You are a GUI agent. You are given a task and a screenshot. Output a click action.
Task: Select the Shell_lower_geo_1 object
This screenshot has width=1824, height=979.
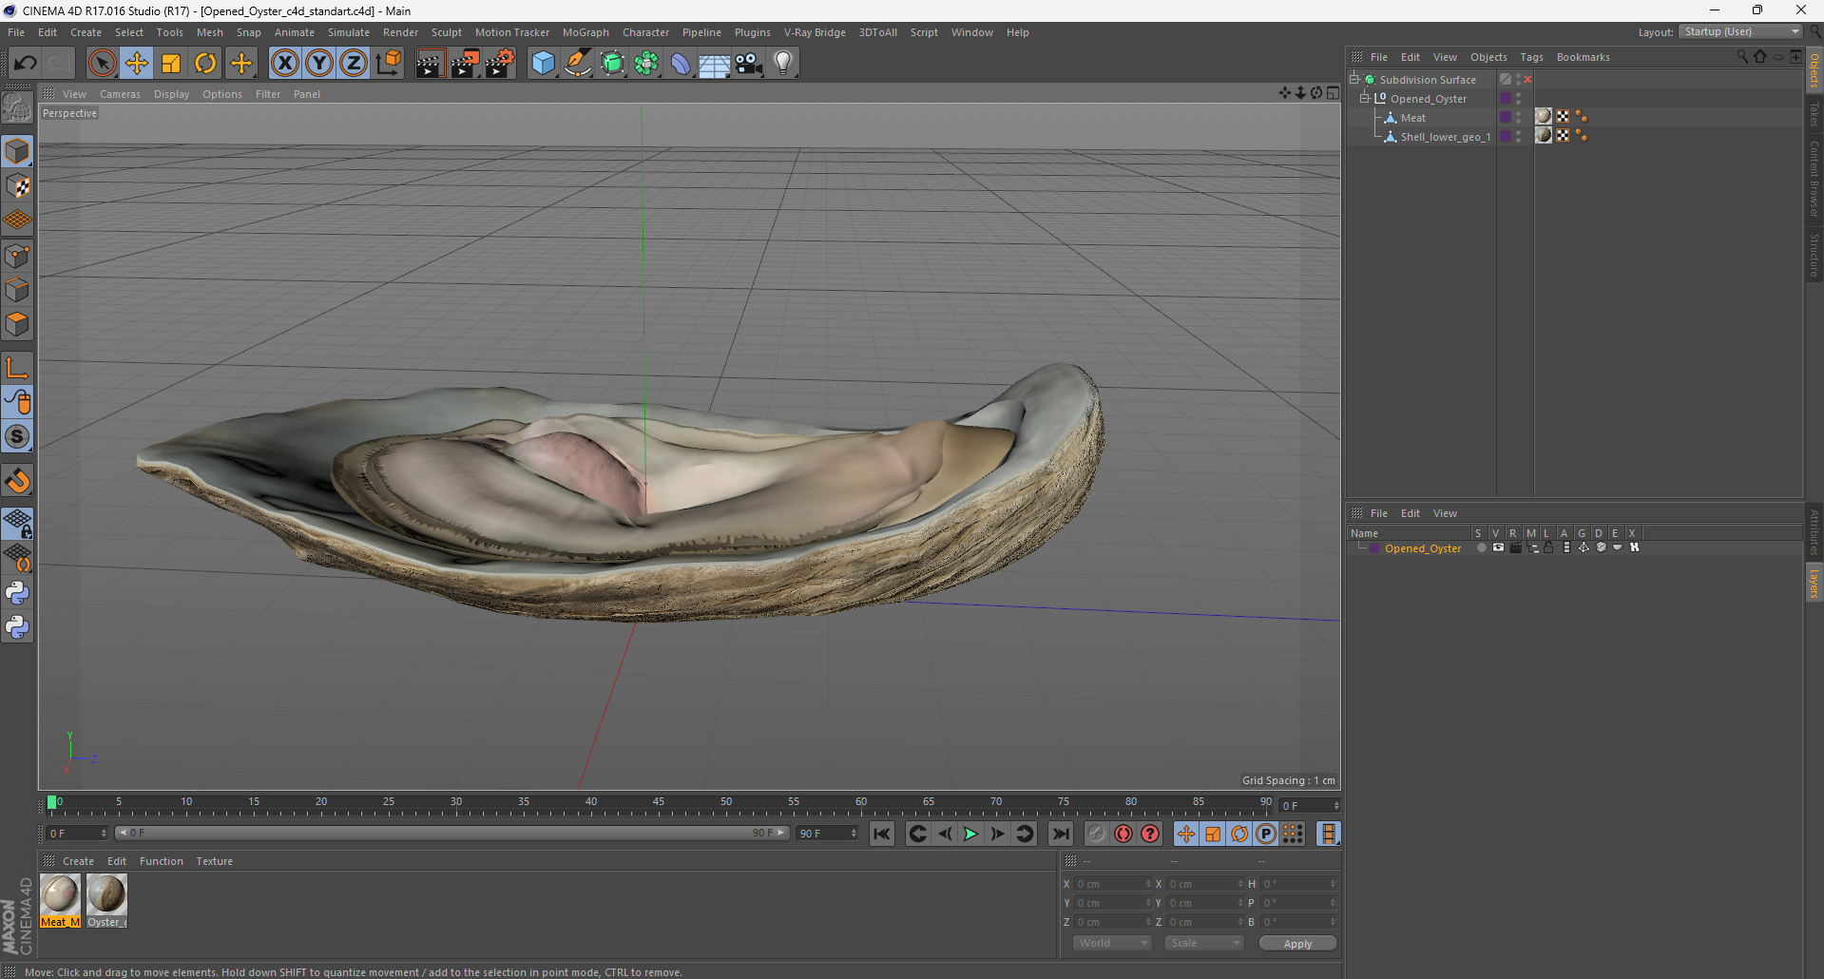point(1445,137)
